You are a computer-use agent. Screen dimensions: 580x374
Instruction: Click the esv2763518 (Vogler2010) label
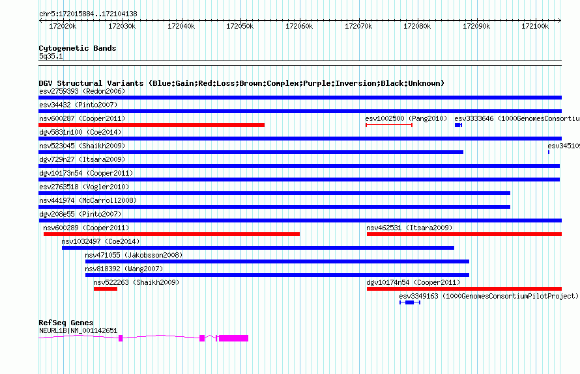coord(84,187)
